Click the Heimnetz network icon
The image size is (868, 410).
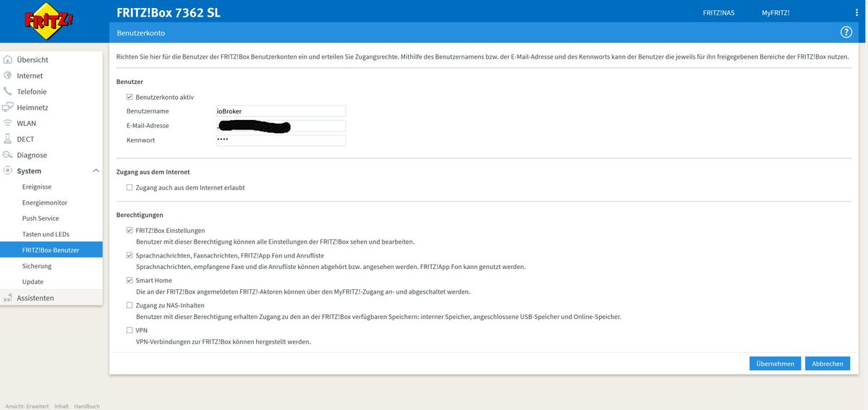coord(8,108)
